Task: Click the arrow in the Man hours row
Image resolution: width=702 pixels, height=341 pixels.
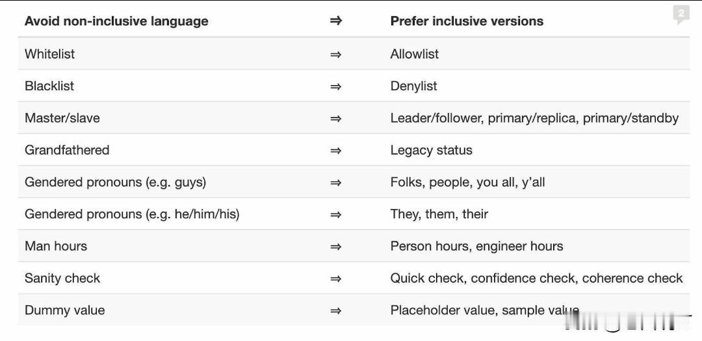Action: click(335, 246)
